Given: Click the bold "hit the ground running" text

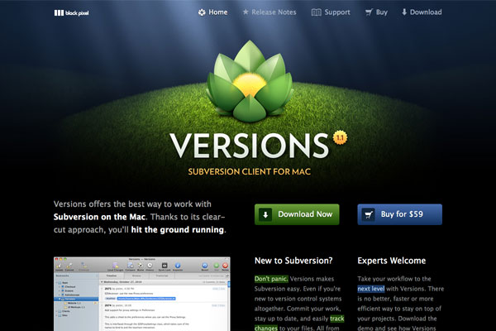Looking at the screenshot, I should [x=178, y=230].
